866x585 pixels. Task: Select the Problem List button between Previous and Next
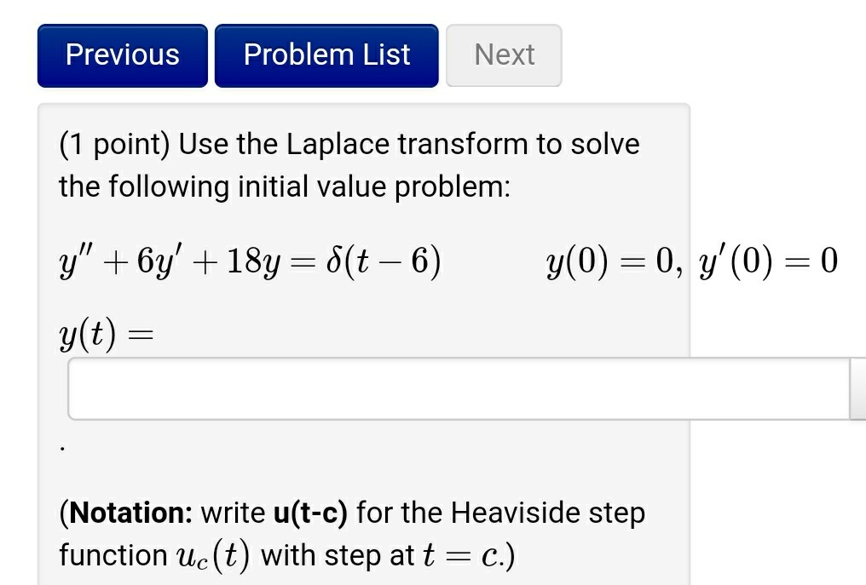click(x=326, y=54)
